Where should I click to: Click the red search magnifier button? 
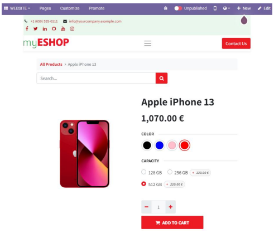tap(161, 78)
